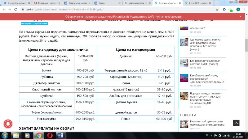Image resolution: width=248 pixels, height=139 pixels.
Task: Switch to the Катя Малиновская tab
Action: tap(78, 3)
